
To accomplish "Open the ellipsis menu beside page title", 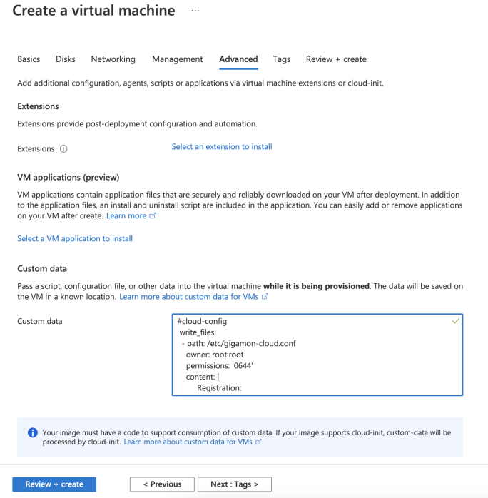I will [x=195, y=11].
